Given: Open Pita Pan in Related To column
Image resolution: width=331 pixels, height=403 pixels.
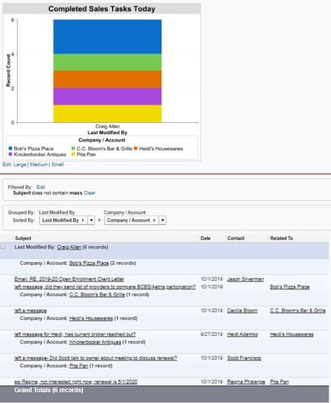Looking at the screenshot, I should pos(279,382).
